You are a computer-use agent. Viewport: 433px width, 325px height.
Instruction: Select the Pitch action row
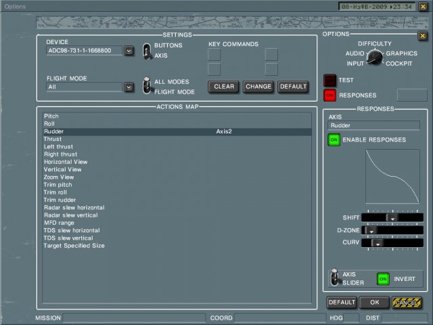(x=177, y=116)
